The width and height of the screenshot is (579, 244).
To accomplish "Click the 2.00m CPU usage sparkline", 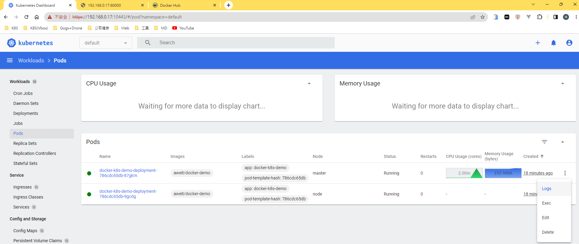I will tap(464, 173).
